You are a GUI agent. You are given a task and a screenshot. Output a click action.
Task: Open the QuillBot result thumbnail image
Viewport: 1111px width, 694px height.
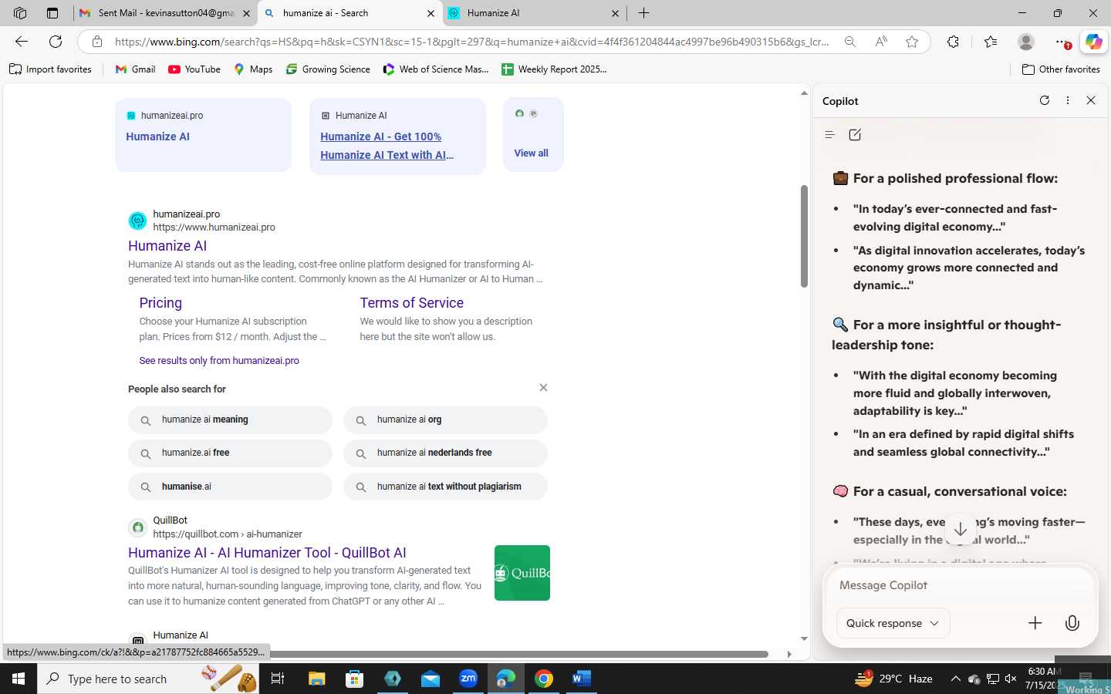(x=522, y=573)
